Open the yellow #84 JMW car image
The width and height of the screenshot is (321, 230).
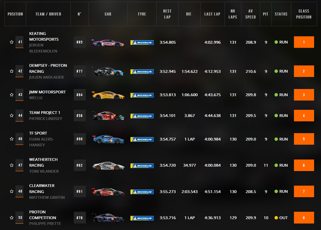pyautogui.click(x=108, y=95)
